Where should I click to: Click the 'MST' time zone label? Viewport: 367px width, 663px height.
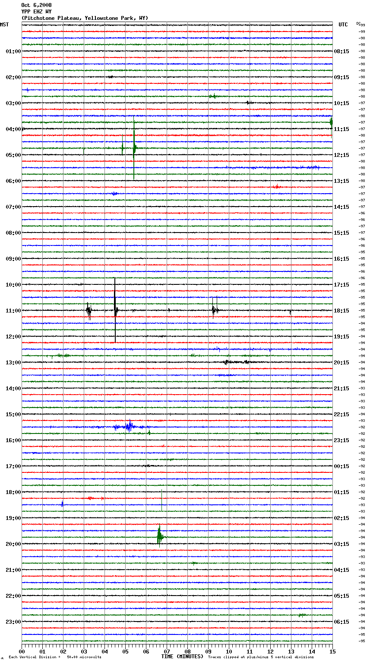[4, 25]
